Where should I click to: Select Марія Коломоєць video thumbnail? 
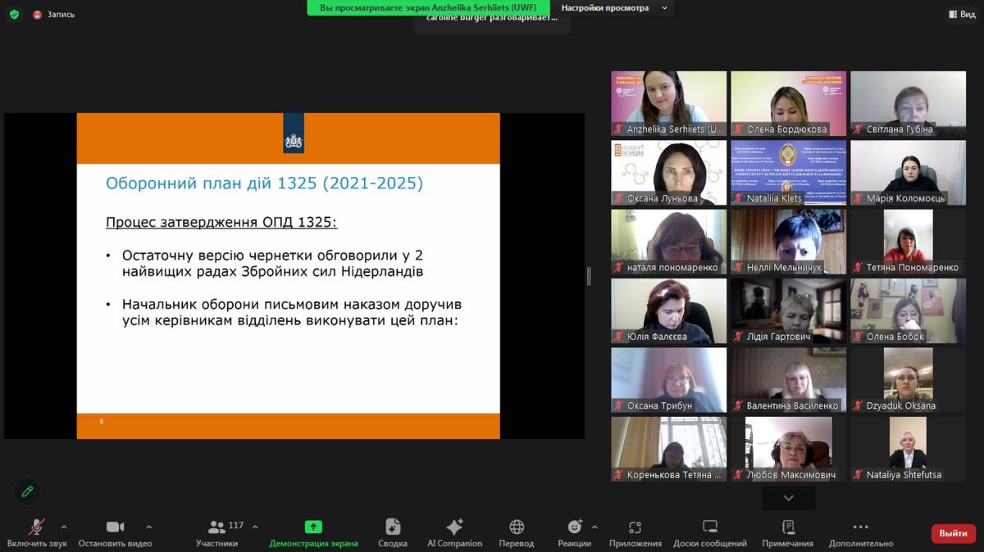[908, 173]
